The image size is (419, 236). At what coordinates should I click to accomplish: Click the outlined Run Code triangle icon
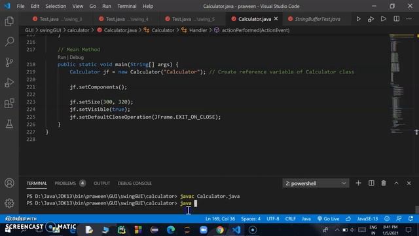point(384,19)
